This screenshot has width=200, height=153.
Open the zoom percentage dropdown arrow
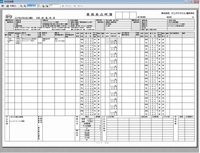click(x=38, y=6)
